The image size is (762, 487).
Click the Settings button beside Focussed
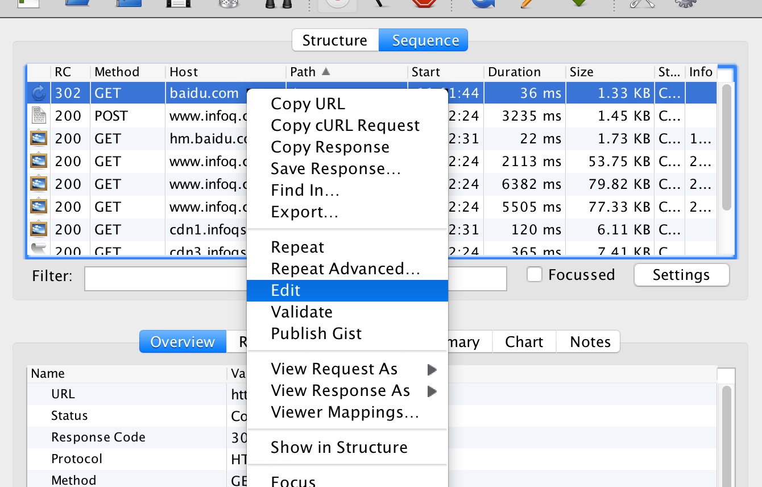[681, 275]
